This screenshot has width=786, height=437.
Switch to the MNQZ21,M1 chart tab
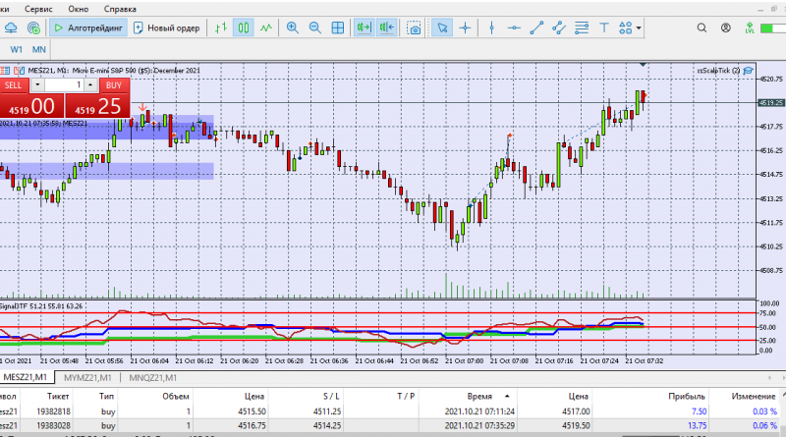tap(152, 378)
